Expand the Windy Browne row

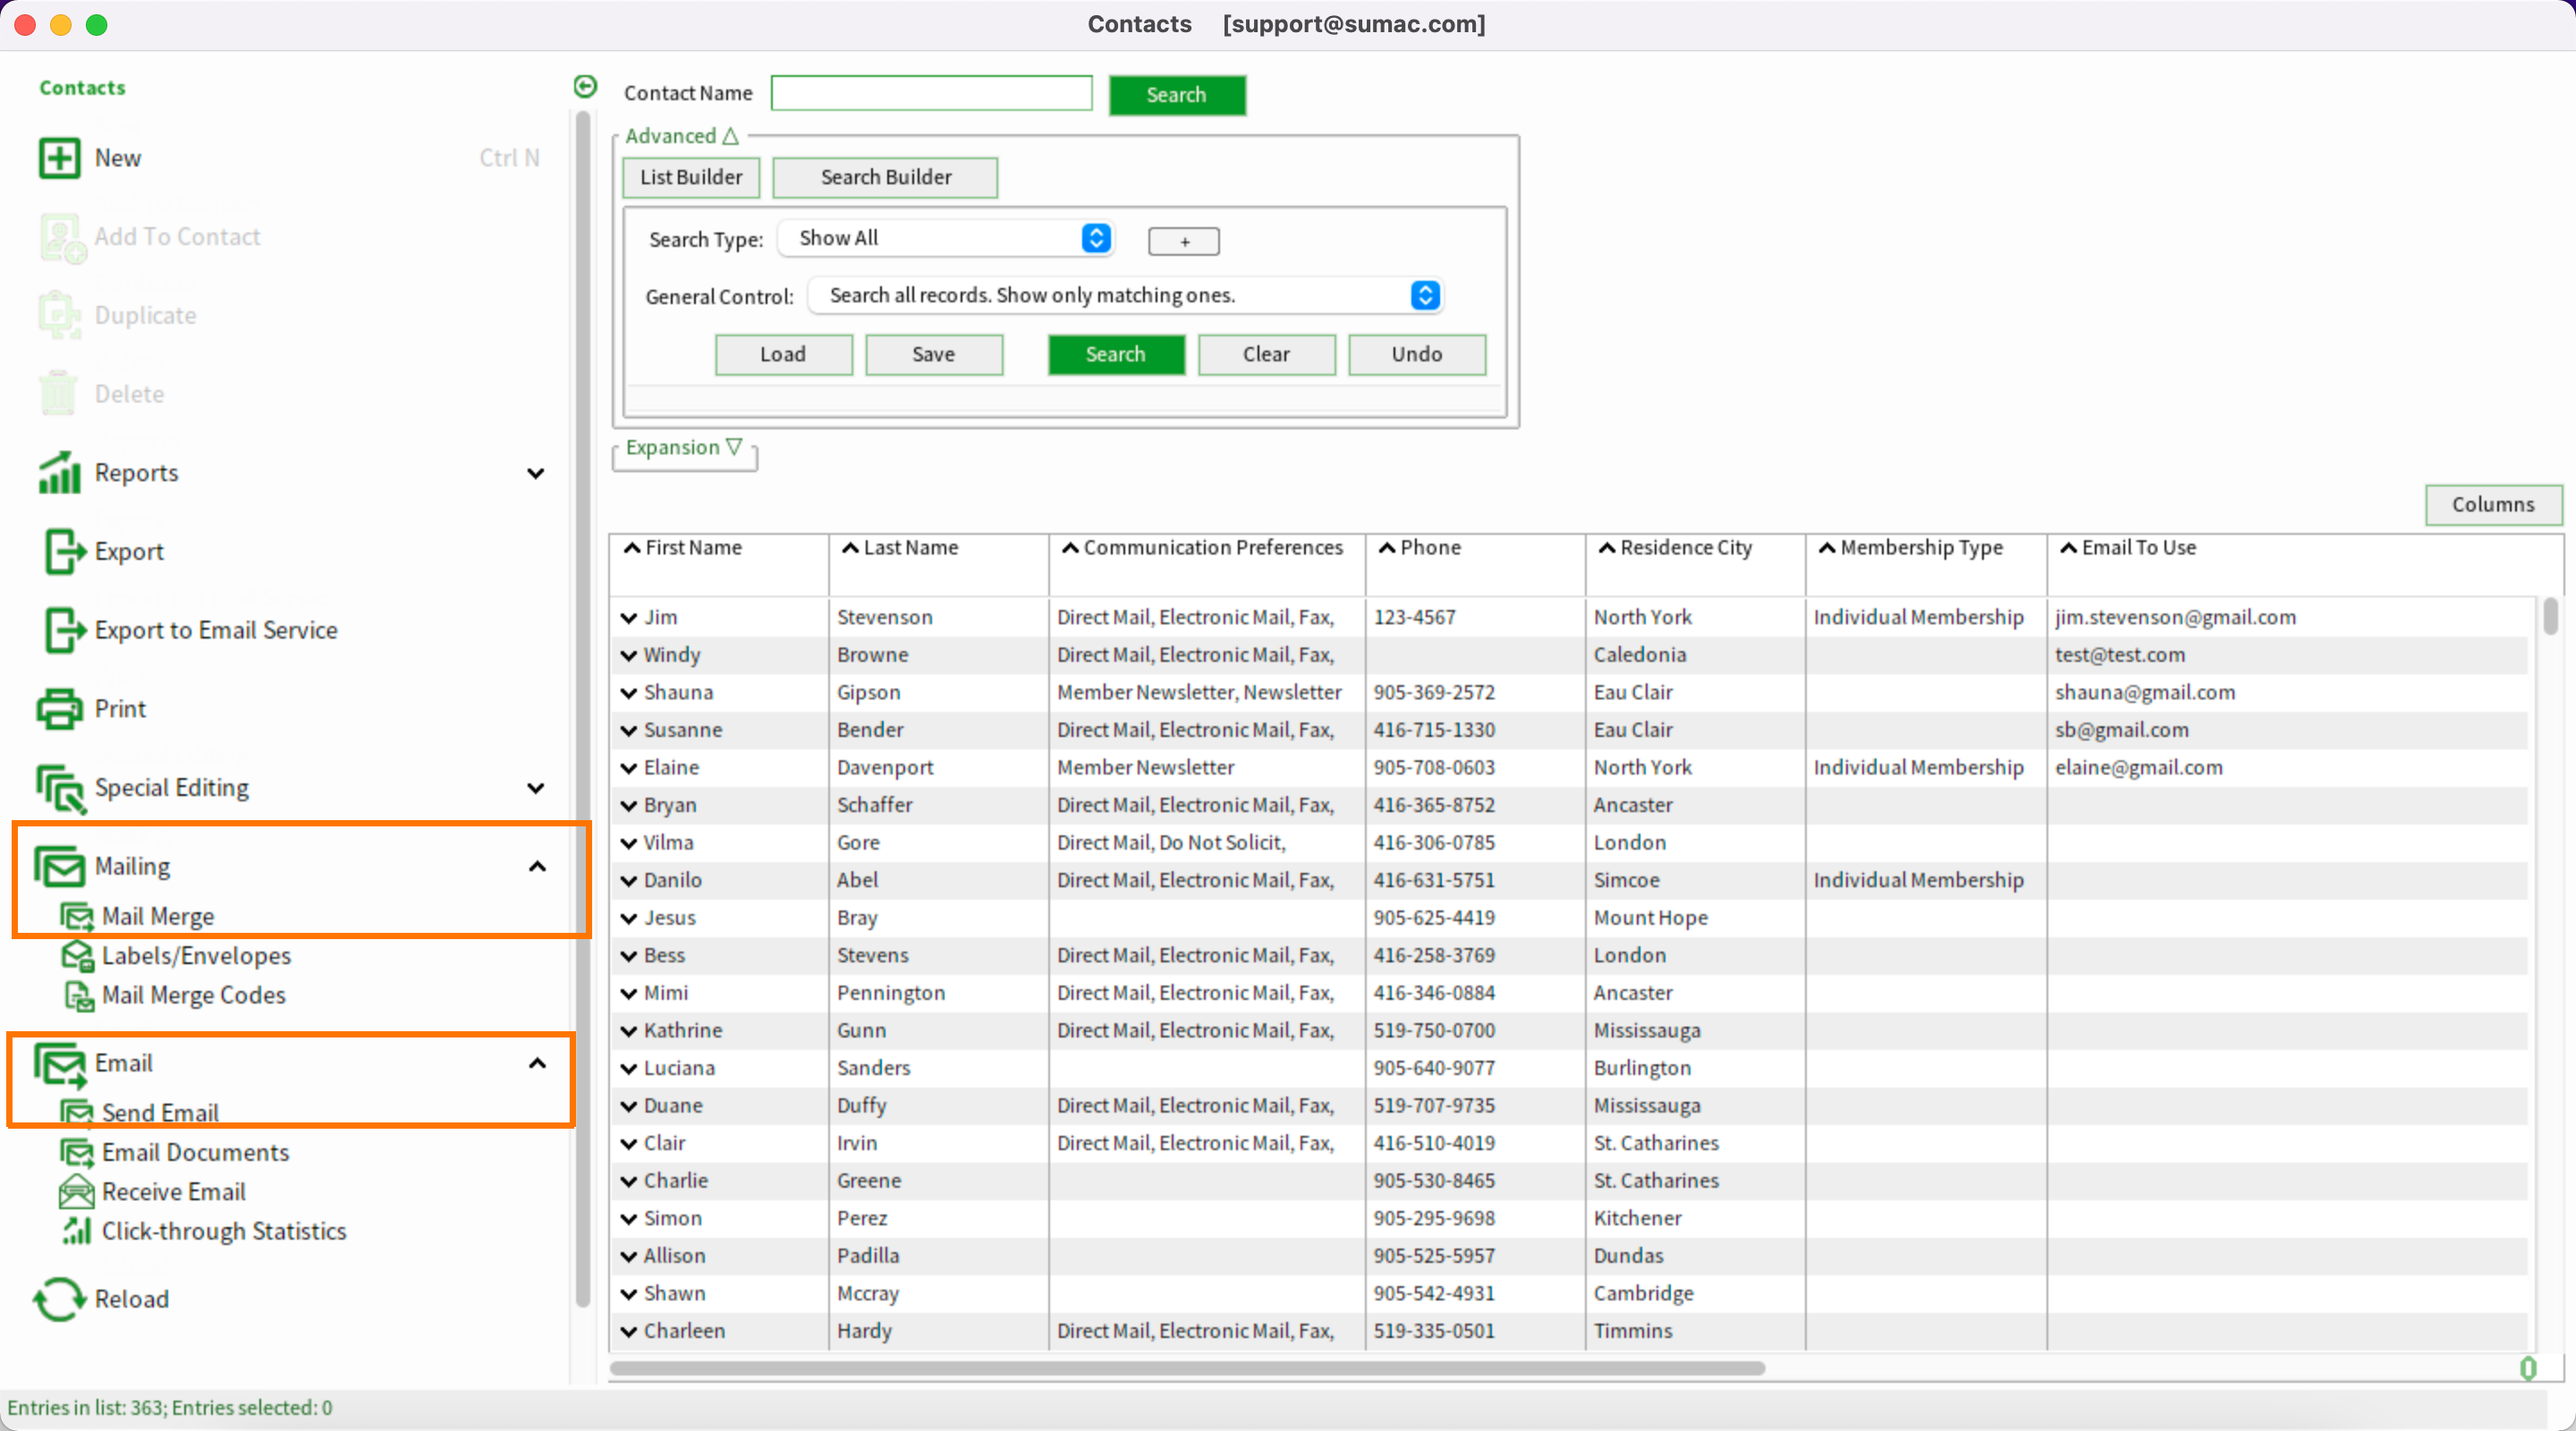[629, 655]
